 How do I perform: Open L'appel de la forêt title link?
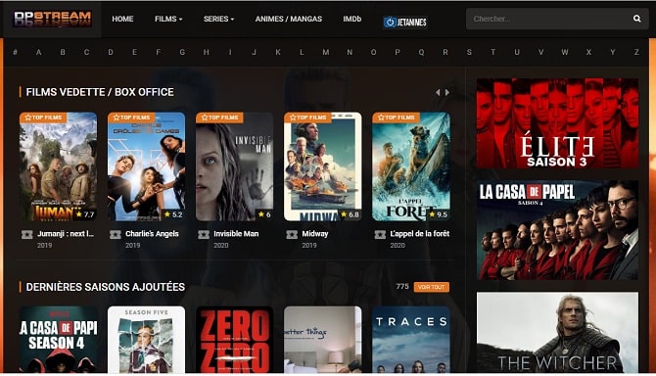pos(420,234)
